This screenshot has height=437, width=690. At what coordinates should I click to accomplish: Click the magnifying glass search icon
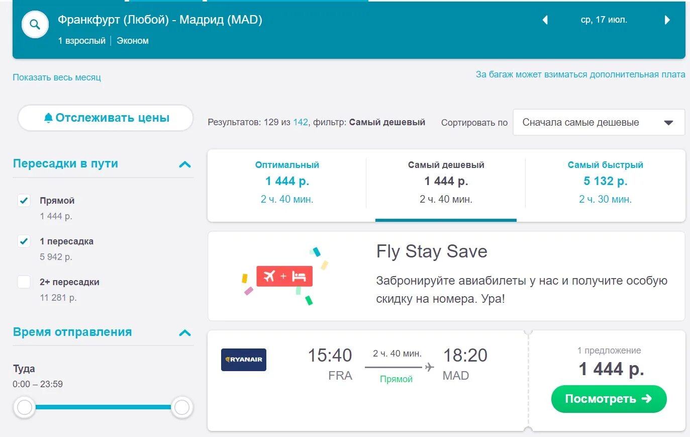tap(35, 24)
